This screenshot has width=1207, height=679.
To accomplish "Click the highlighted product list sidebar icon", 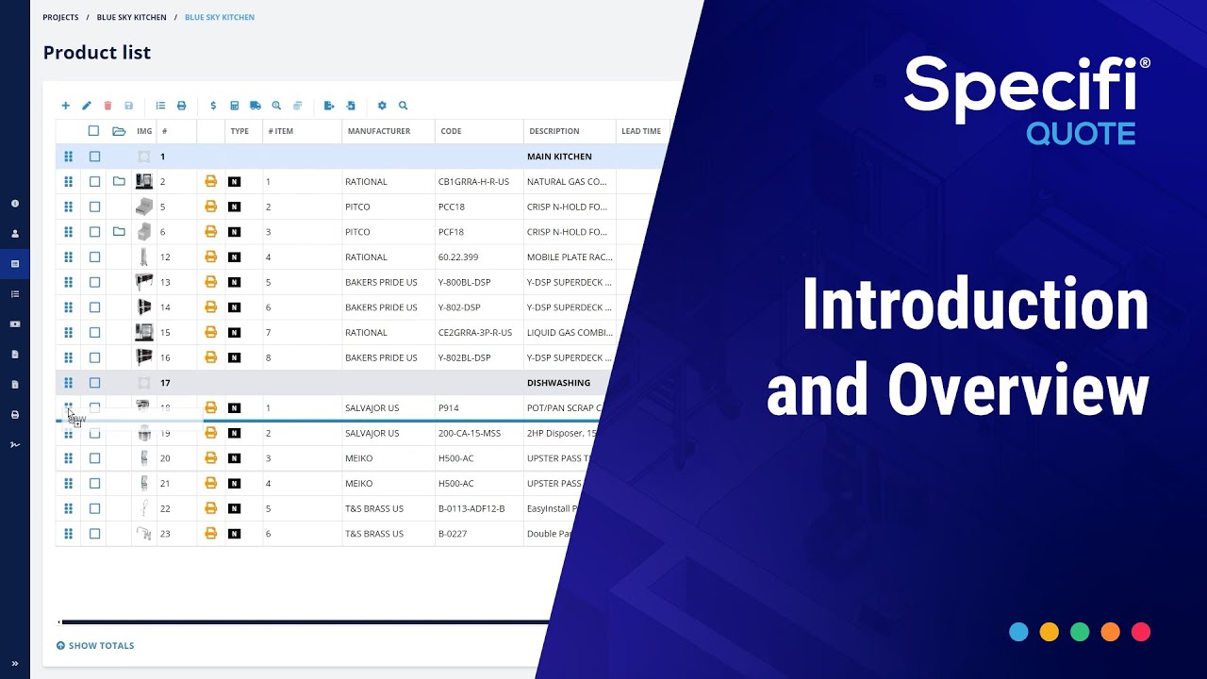I will pyautogui.click(x=15, y=264).
